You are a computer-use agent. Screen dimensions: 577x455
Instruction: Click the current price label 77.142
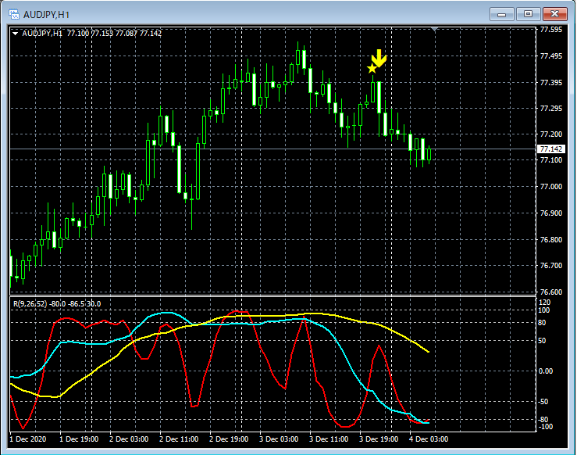click(551, 149)
